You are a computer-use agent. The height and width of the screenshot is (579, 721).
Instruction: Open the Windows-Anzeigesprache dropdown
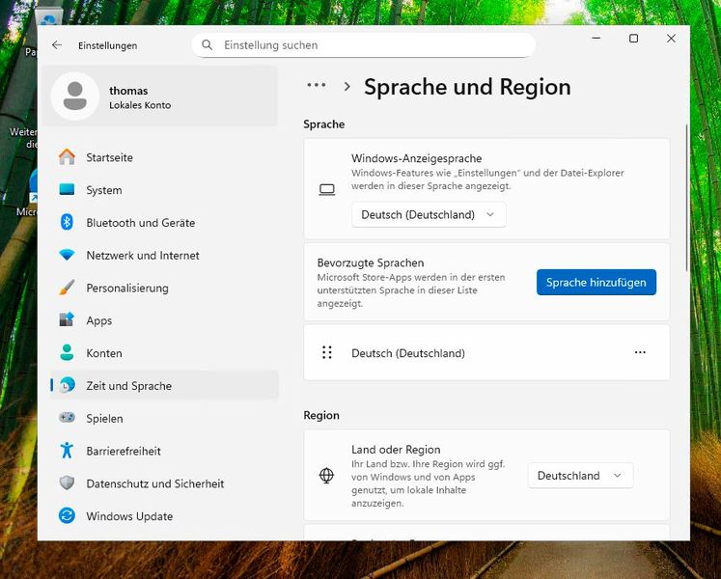(x=429, y=214)
